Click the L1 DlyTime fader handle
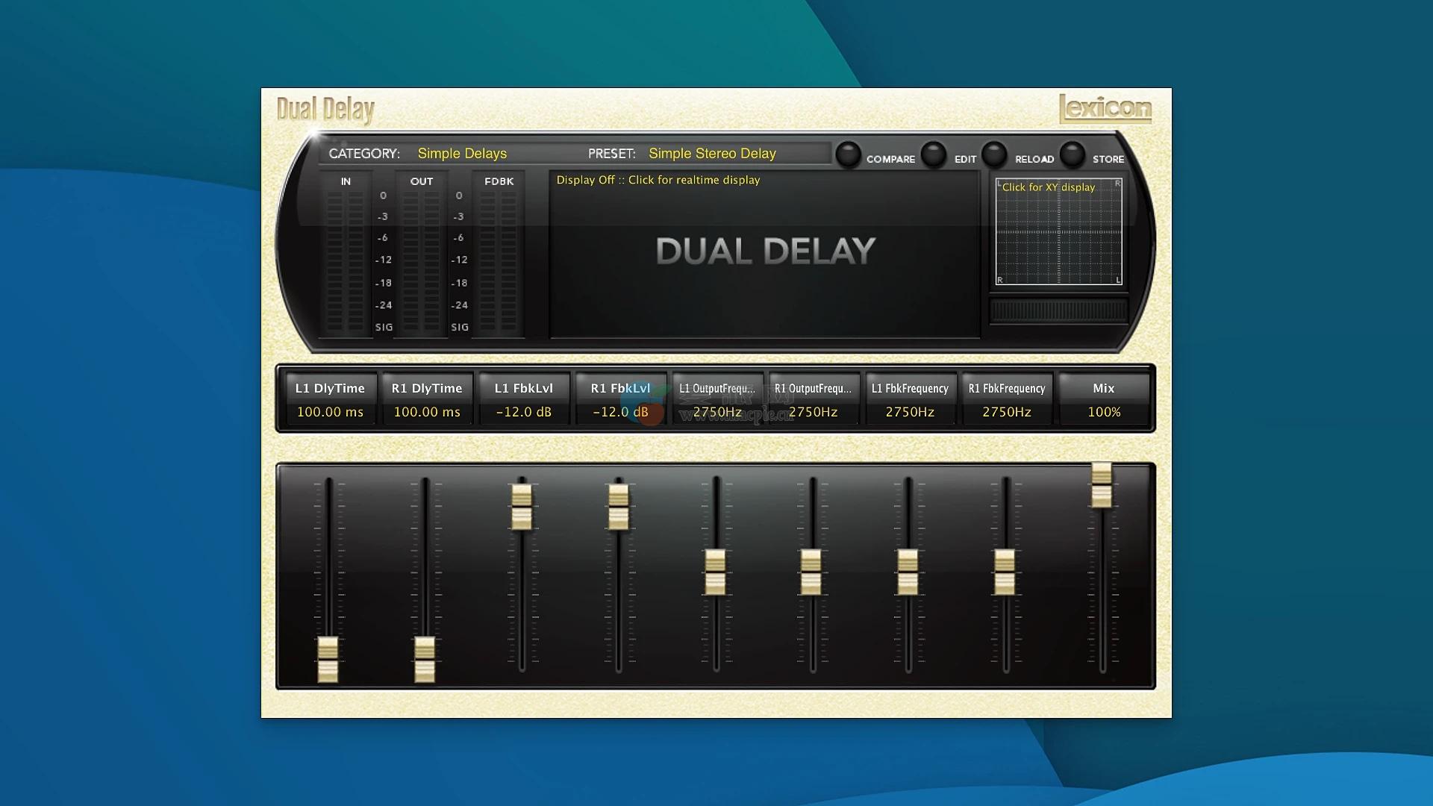This screenshot has height=806, width=1433. coord(328,659)
